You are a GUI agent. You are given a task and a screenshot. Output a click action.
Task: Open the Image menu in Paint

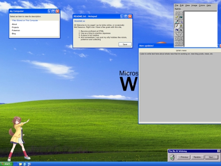[x=194, y=5]
